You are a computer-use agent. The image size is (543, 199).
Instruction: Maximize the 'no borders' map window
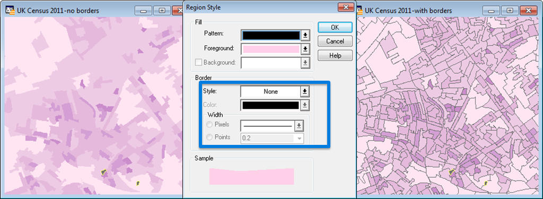coord(162,11)
